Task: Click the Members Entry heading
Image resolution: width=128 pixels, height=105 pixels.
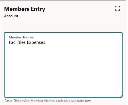Action: coord(25,9)
